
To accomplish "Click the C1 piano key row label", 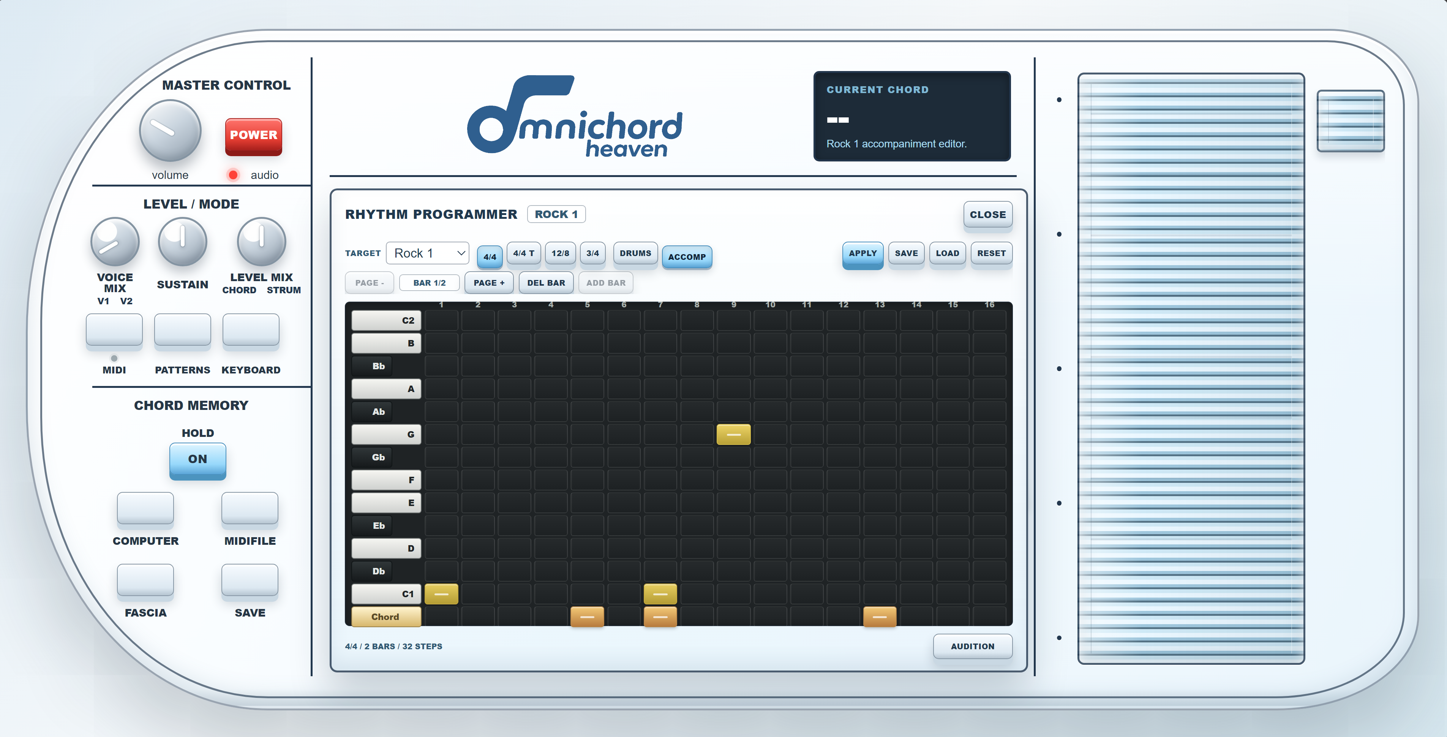I will click(387, 594).
